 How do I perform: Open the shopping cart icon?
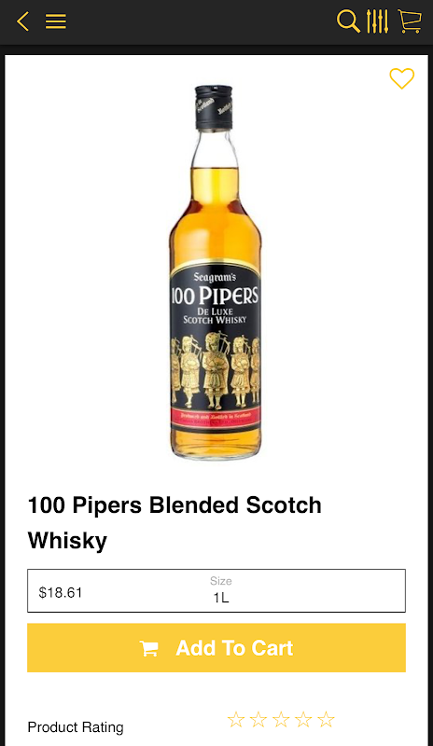click(410, 21)
